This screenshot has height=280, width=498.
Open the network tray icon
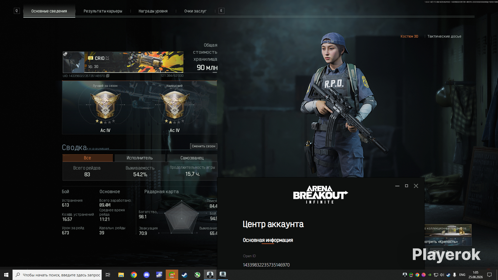[x=436, y=275]
